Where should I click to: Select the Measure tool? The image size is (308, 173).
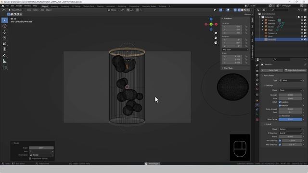4,62
